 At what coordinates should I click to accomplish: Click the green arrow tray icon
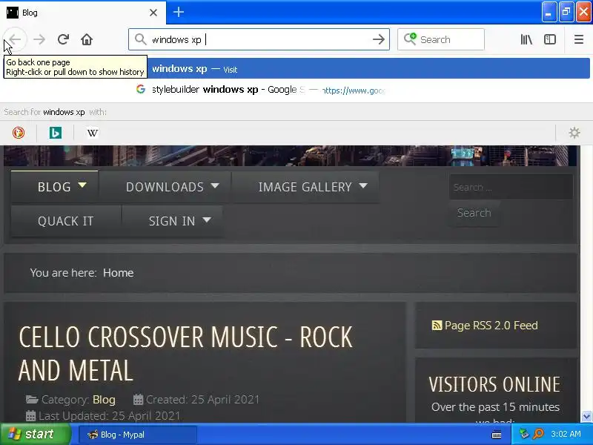(x=524, y=434)
